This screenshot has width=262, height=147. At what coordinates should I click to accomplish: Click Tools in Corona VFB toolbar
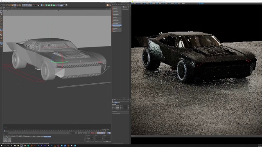coord(165,3)
